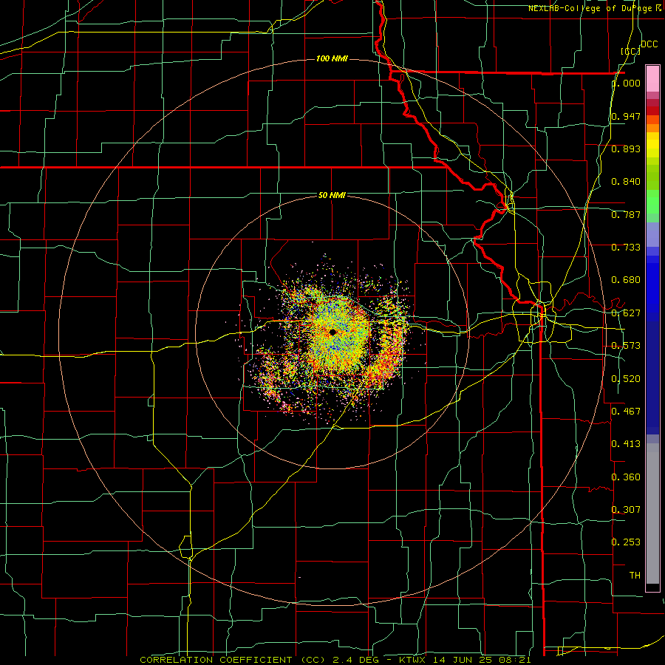This screenshot has width=665, height=665.
Task: Click the bright green segment of the color bar
Action: 652,202
